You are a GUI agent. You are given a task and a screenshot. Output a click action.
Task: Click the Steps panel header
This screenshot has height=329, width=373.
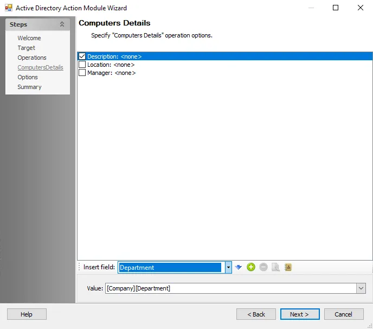[x=37, y=24]
